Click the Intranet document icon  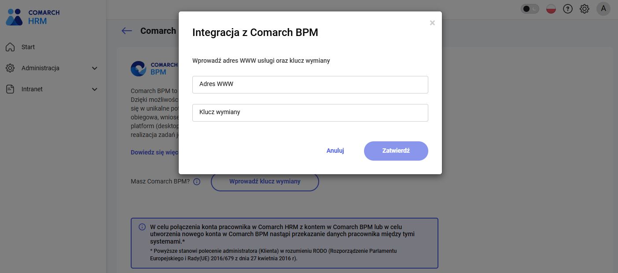coord(10,89)
